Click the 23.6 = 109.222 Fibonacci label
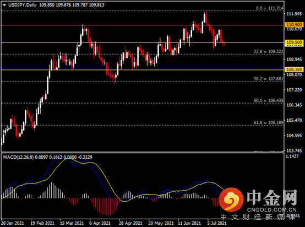305x227 pixels. 269,52
